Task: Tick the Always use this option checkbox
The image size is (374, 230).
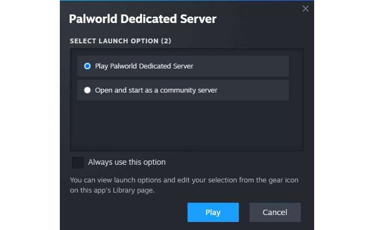Action: click(78, 163)
